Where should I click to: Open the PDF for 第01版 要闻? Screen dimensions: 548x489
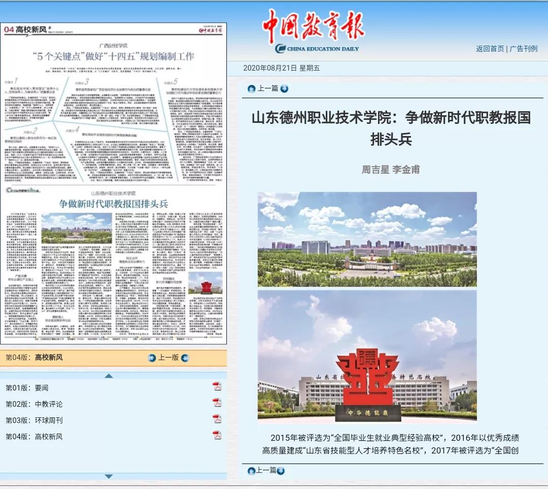click(217, 387)
